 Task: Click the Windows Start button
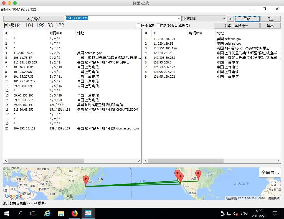[6, 213]
